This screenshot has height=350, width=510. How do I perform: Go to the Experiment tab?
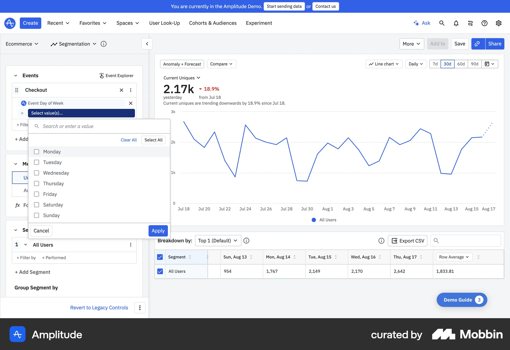(259, 23)
